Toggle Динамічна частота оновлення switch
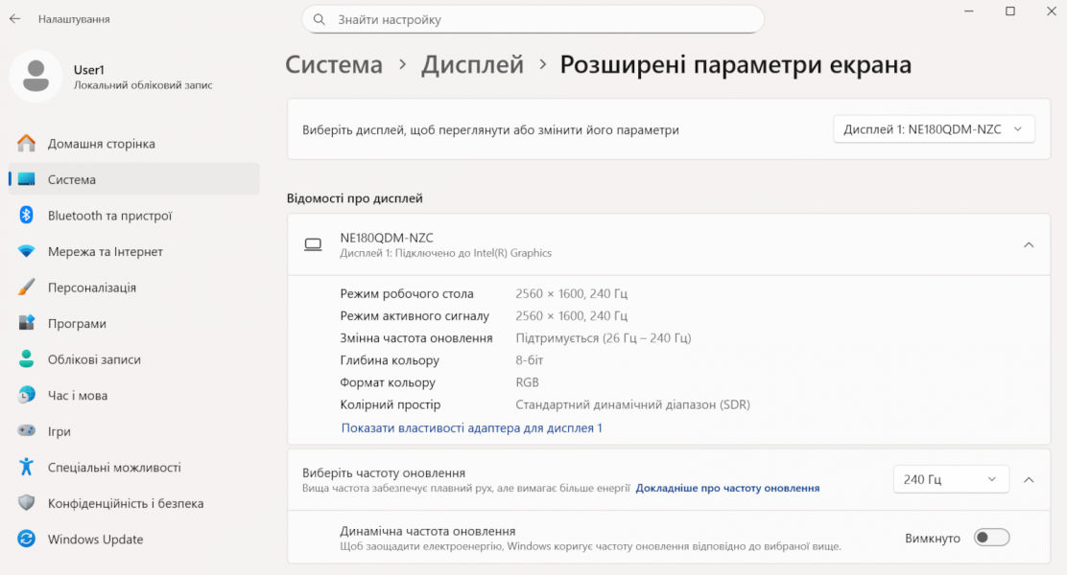 coord(991,538)
